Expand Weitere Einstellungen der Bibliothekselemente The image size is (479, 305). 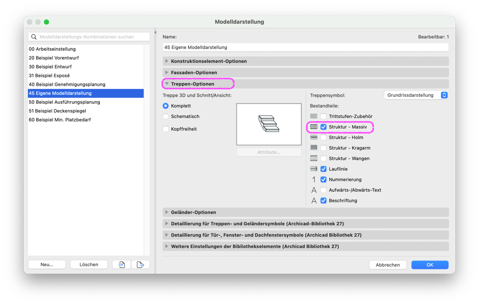305,246
